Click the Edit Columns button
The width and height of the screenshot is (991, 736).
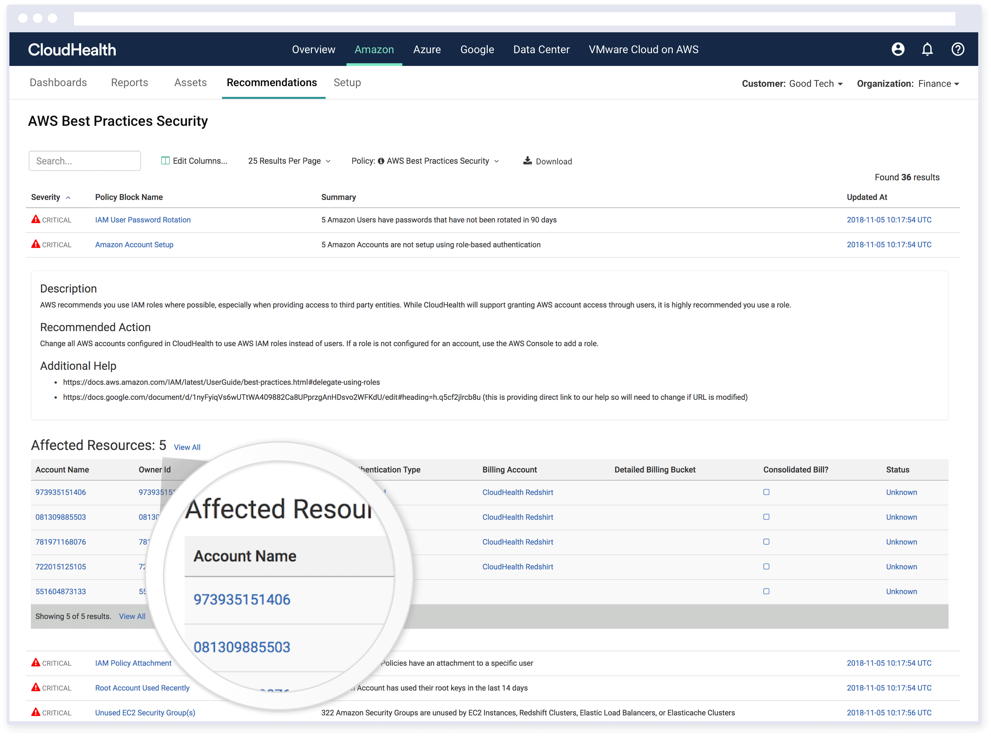(x=194, y=161)
